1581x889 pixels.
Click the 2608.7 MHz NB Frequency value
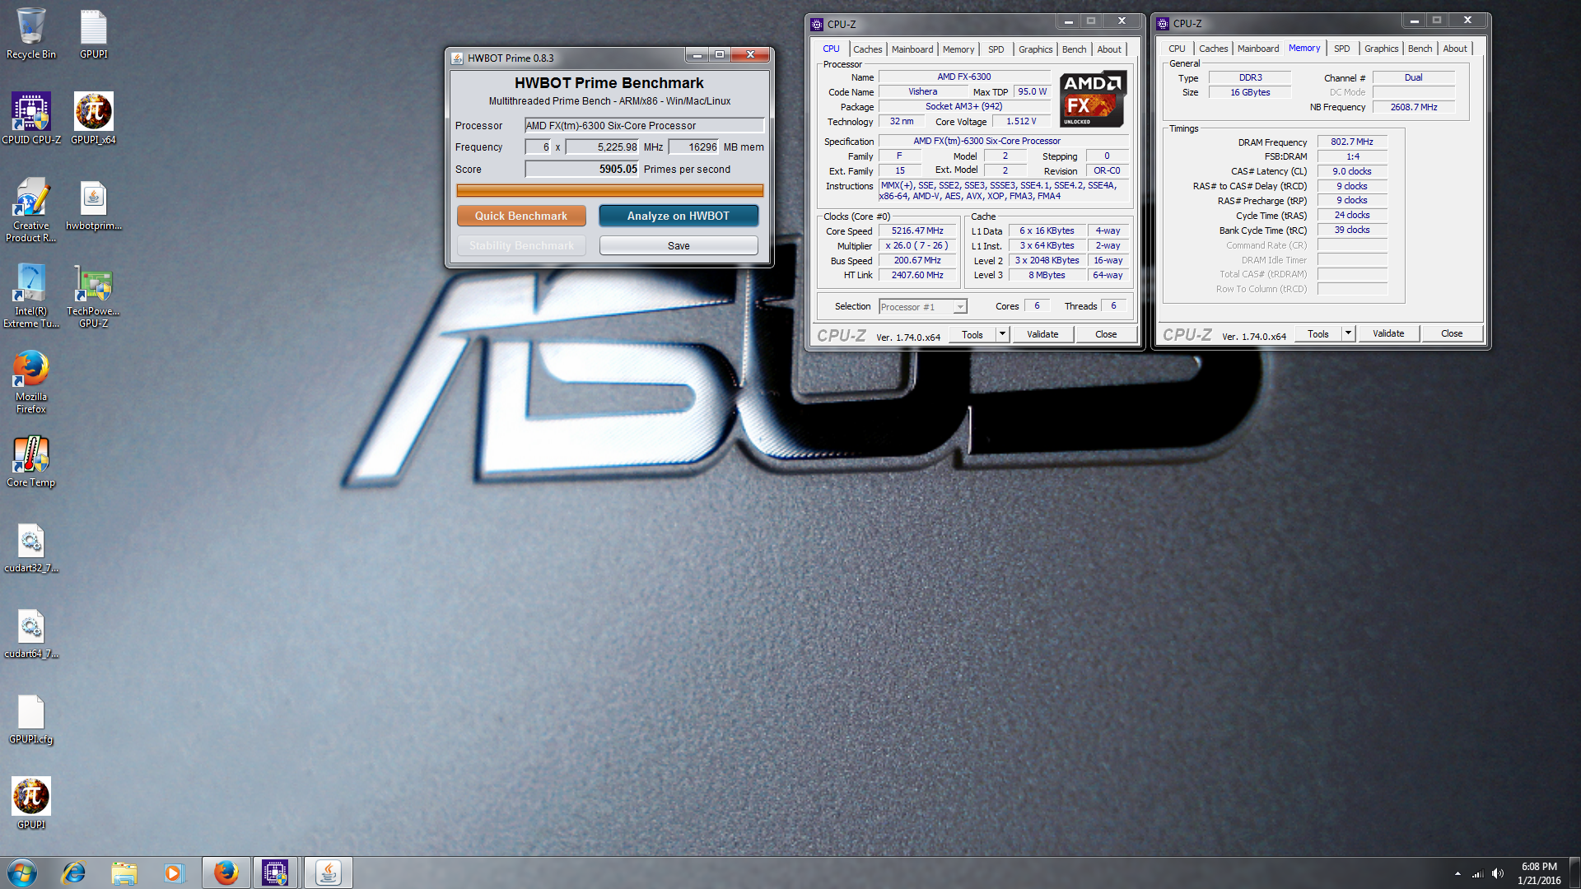click(1414, 107)
